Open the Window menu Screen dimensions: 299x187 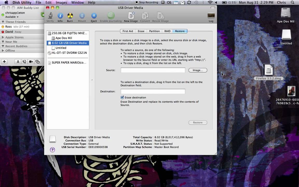pos(77,3)
